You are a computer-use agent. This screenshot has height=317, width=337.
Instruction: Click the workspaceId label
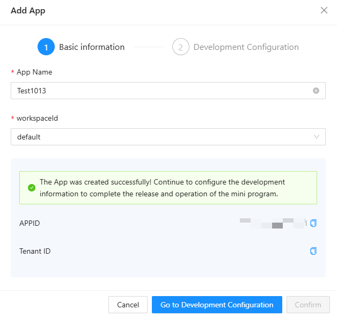click(x=37, y=118)
